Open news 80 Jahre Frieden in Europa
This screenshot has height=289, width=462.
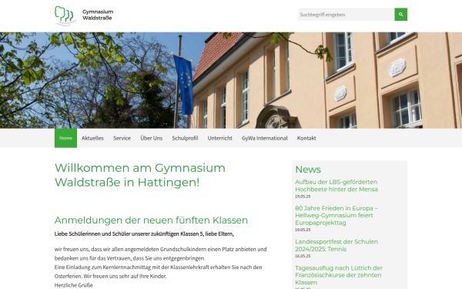pos(336,215)
